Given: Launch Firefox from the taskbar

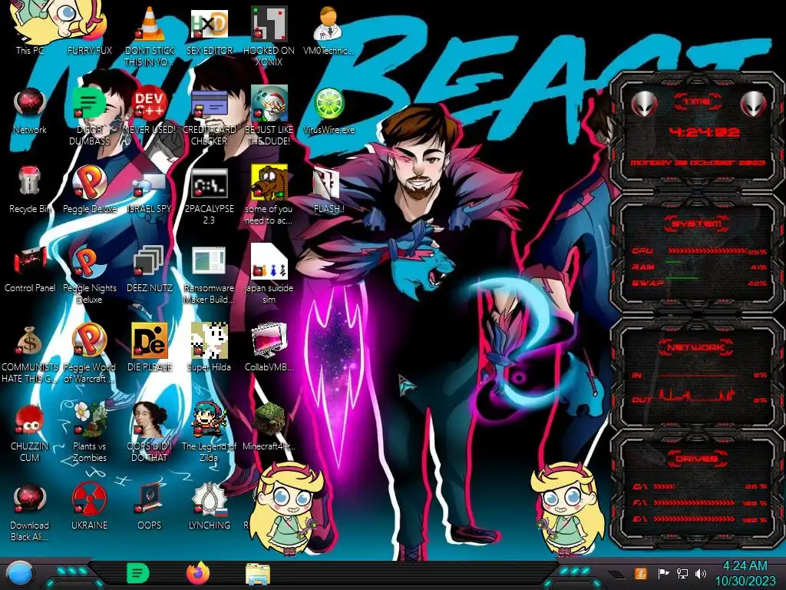Looking at the screenshot, I should click(x=197, y=573).
